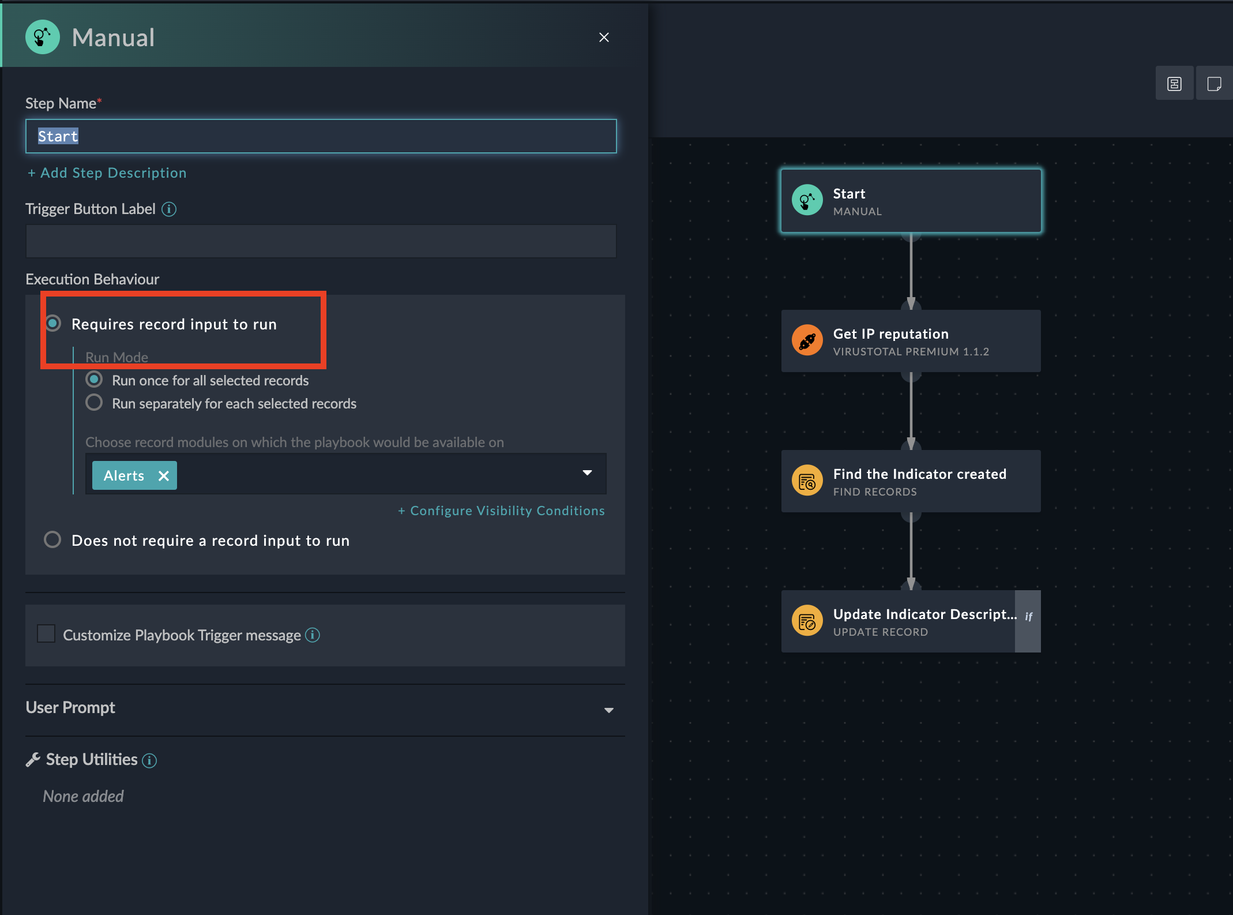This screenshot has width=1233, height=915.
Task: Select Run separately for each selected records
Action: 94,403
